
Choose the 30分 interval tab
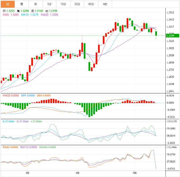pyautogui.click(x=77, y=4)
